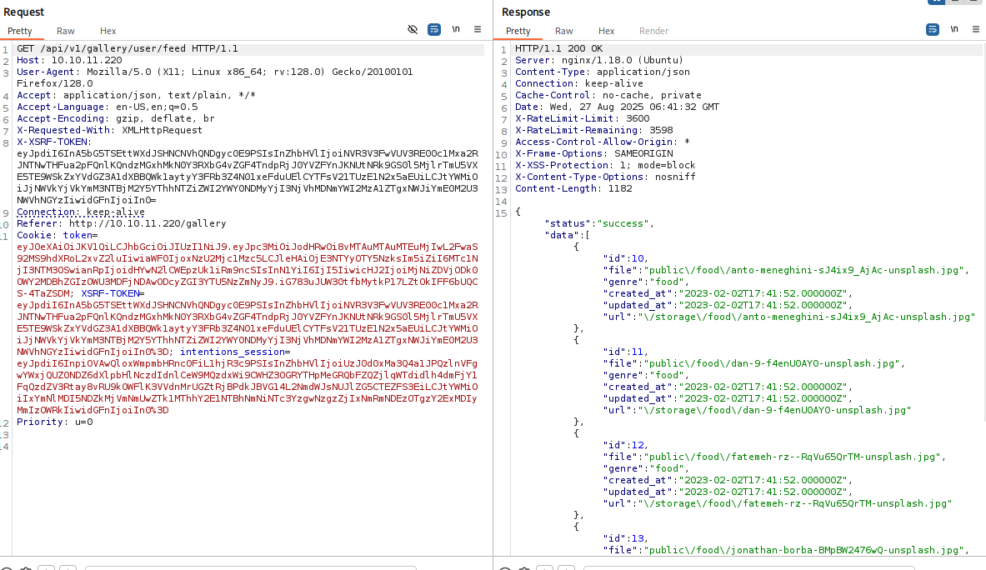Screen dimensions: 986x570
Task: Click the Content-Length: 1182 header
Action: (573, 188)
